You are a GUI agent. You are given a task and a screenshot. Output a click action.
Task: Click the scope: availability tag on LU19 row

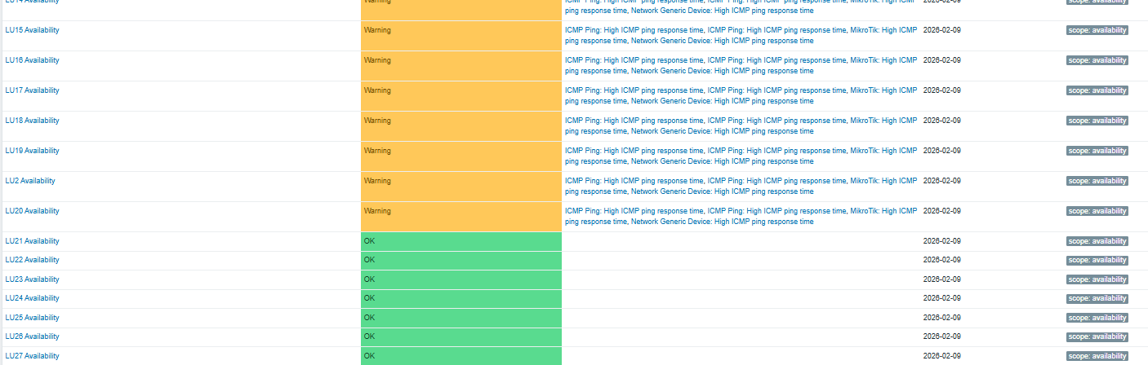[1097, 151]
